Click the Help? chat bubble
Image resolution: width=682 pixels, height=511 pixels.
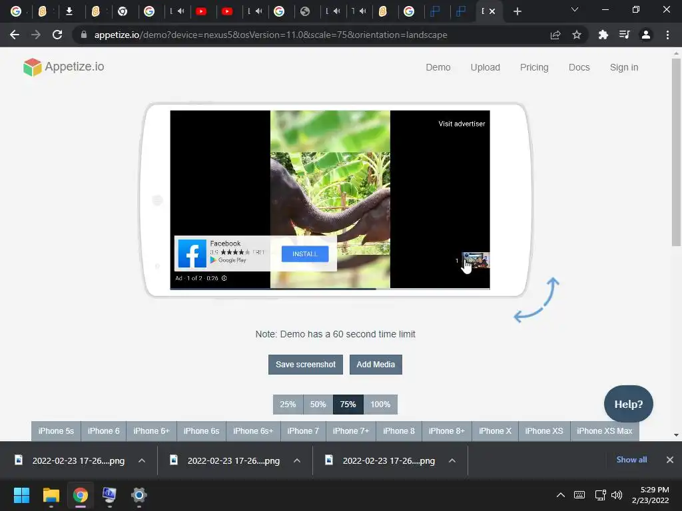pyautogui.click(x=629, y=404)
